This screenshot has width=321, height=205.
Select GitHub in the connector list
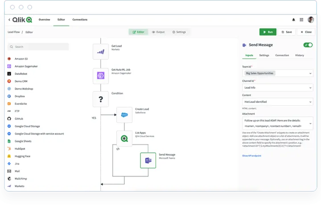coord(18,119)
